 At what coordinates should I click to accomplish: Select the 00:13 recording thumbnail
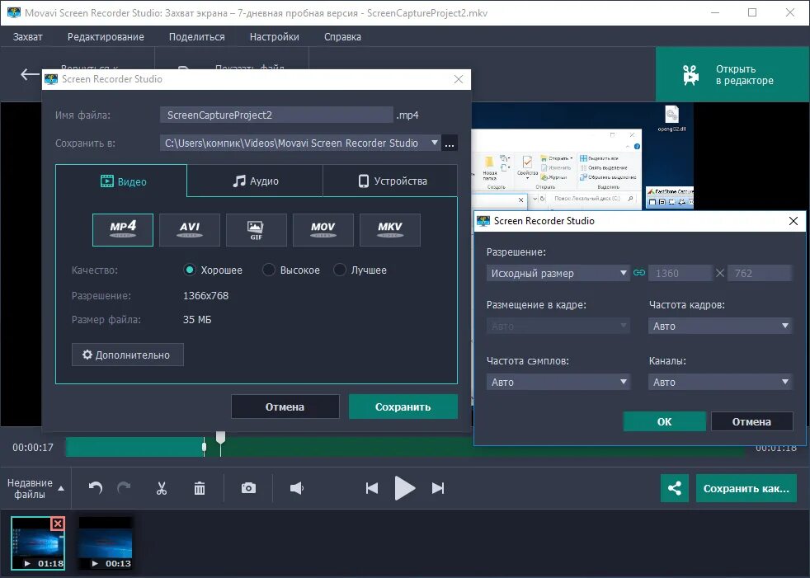pyautogui.click(x=106, y=543)
